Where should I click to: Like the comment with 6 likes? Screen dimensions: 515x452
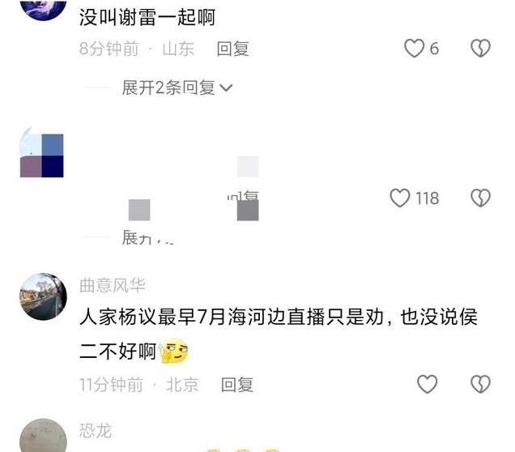click(x=414, y=49)
